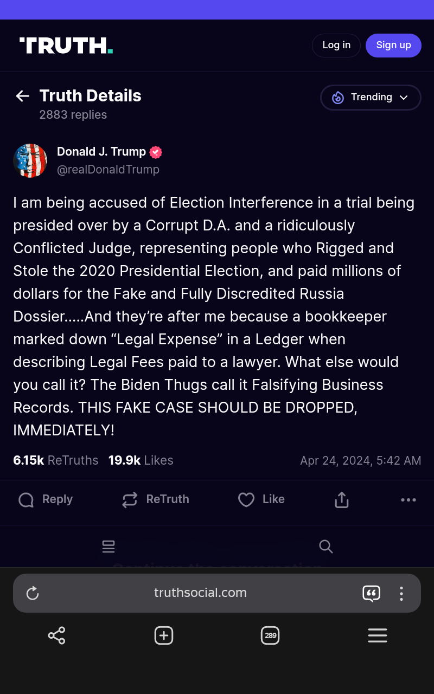Click the search magnifier icon
The width and height of the screenshot is (434, 694).
pyautogui.click(x=325, y=547)
